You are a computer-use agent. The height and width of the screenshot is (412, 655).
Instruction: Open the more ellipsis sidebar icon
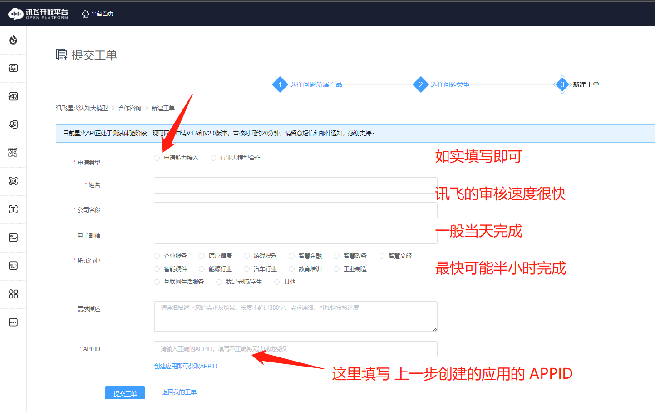click(x=13, y=323)
